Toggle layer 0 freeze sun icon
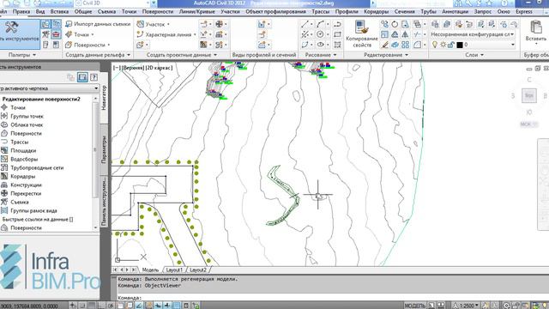Image resolution: width=549 pixels, height=309 pixels. (x=443, y=45)
